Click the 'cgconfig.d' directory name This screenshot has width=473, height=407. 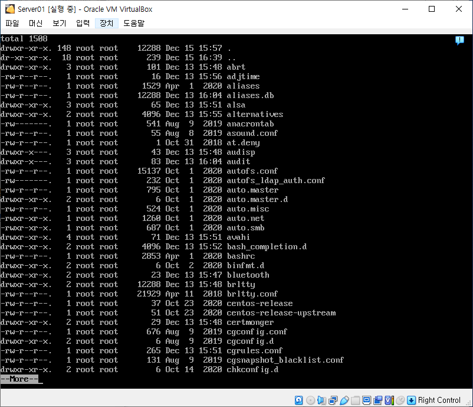(251, 341)
